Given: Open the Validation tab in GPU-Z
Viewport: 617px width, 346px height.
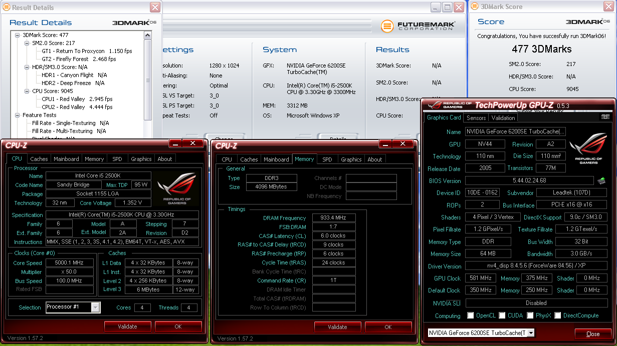Looking at the screenshot, I should click(503, 118).
